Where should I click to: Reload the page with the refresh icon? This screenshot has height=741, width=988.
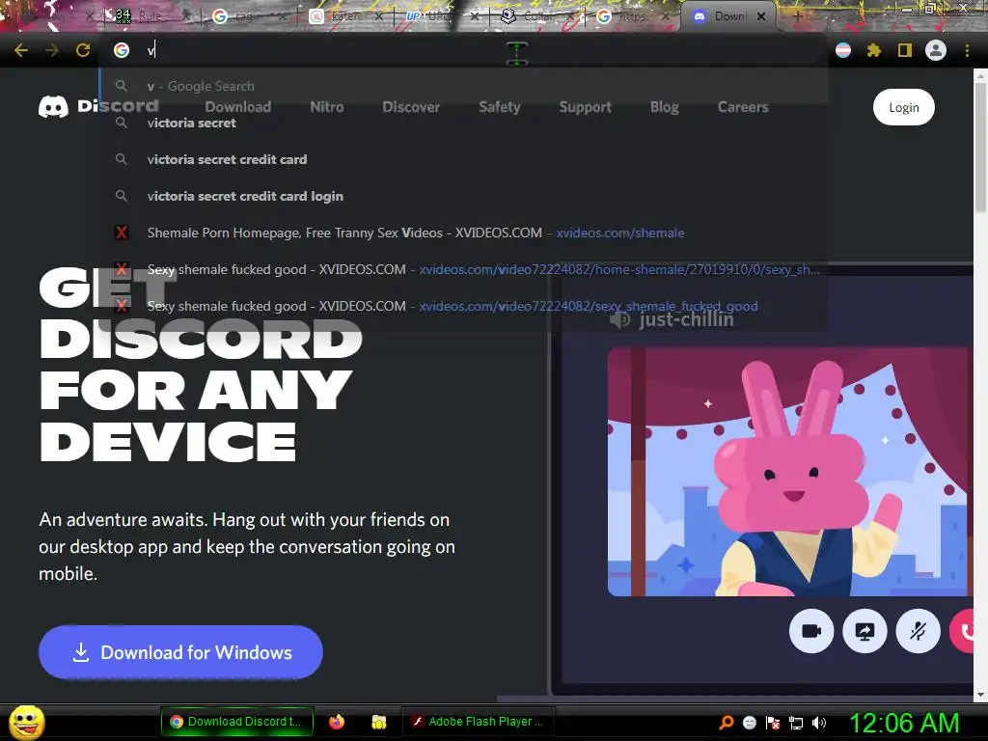(83, 50)
